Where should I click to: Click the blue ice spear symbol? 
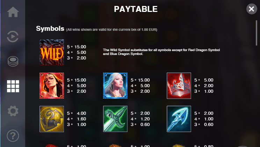(x=179, y=119)
